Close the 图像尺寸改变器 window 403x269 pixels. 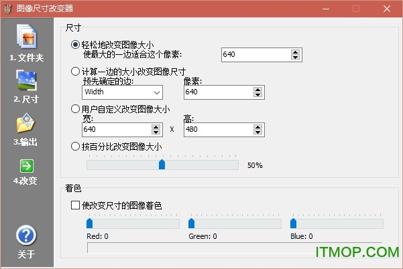click(387, 9)
